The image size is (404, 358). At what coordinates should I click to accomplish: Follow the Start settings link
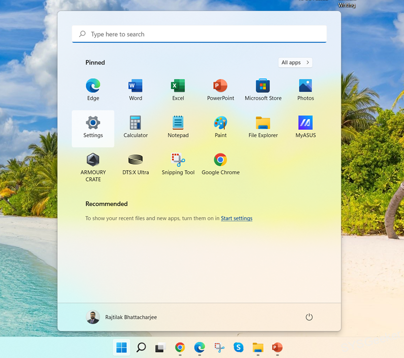236,218
